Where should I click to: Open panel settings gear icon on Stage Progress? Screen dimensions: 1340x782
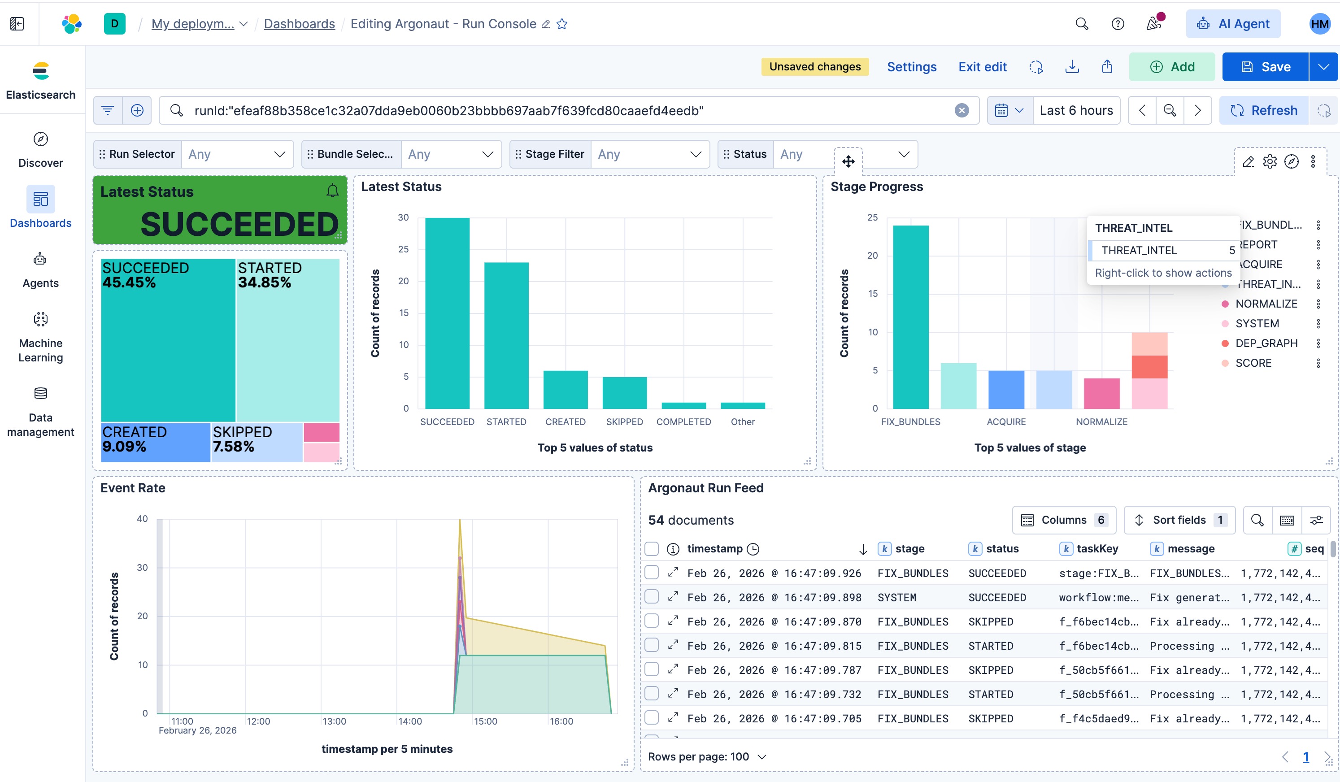click(x=1270, y=161)
